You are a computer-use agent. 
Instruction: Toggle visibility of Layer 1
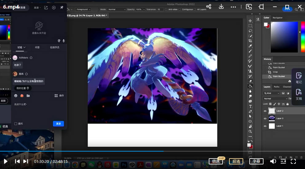click(x=265, y=126)
